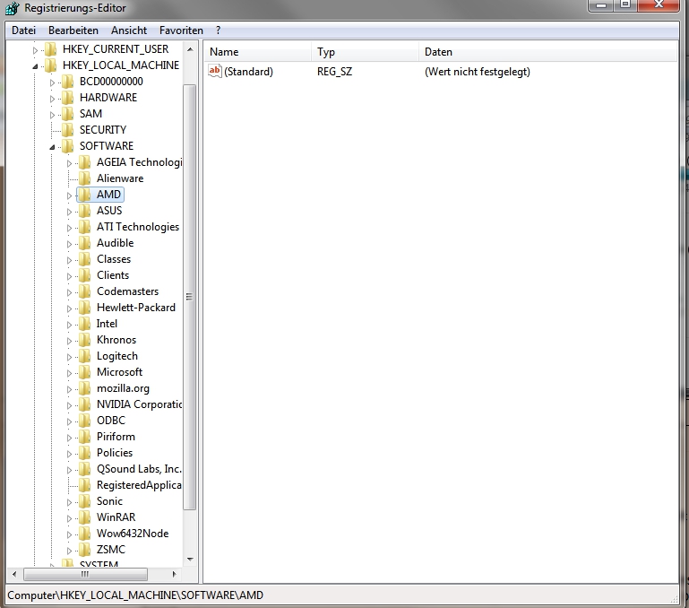The image size is (689, 608).
Task: Click the status bar registry path
Action: (135, 595)
